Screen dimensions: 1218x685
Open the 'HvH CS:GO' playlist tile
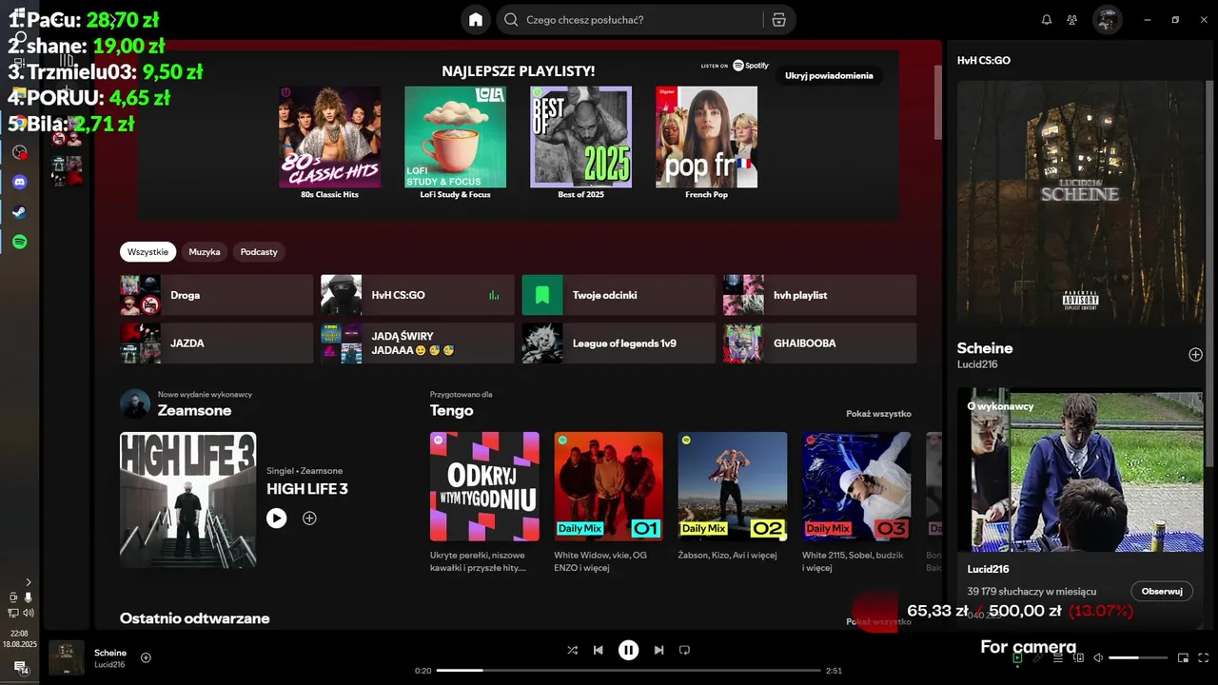(x=417, y=295)
